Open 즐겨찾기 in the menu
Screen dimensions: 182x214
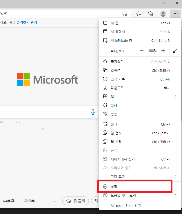(140, 62)
